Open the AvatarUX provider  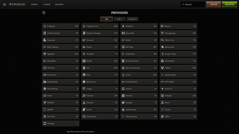click(x=100, y=54)
